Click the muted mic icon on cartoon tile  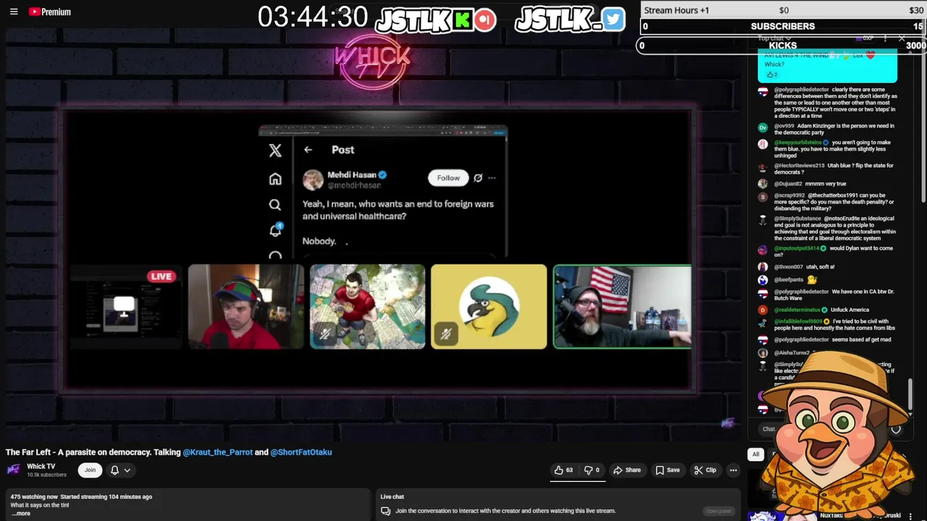click(324, 334)
